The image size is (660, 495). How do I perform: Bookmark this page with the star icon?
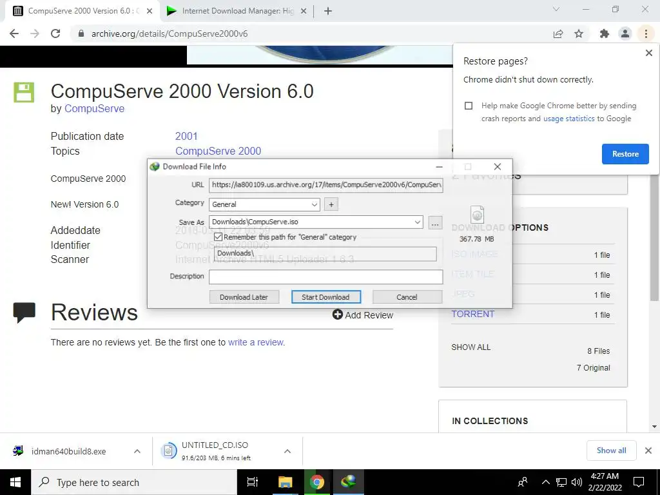[x=579, y=34]
